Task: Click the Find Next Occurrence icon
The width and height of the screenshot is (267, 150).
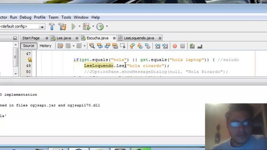Action: pyautogui.click(x=107, y=46)
